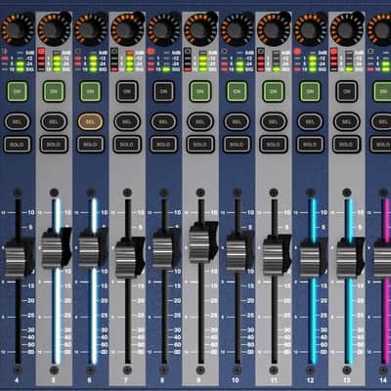Select channel 7 with SEL button

click(x=127, y=121)
